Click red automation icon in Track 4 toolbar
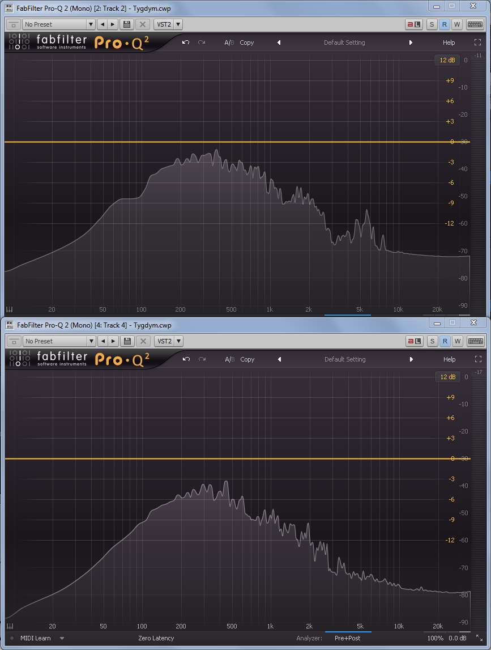This screenshot has height=650, width=491. coord(415,341)
